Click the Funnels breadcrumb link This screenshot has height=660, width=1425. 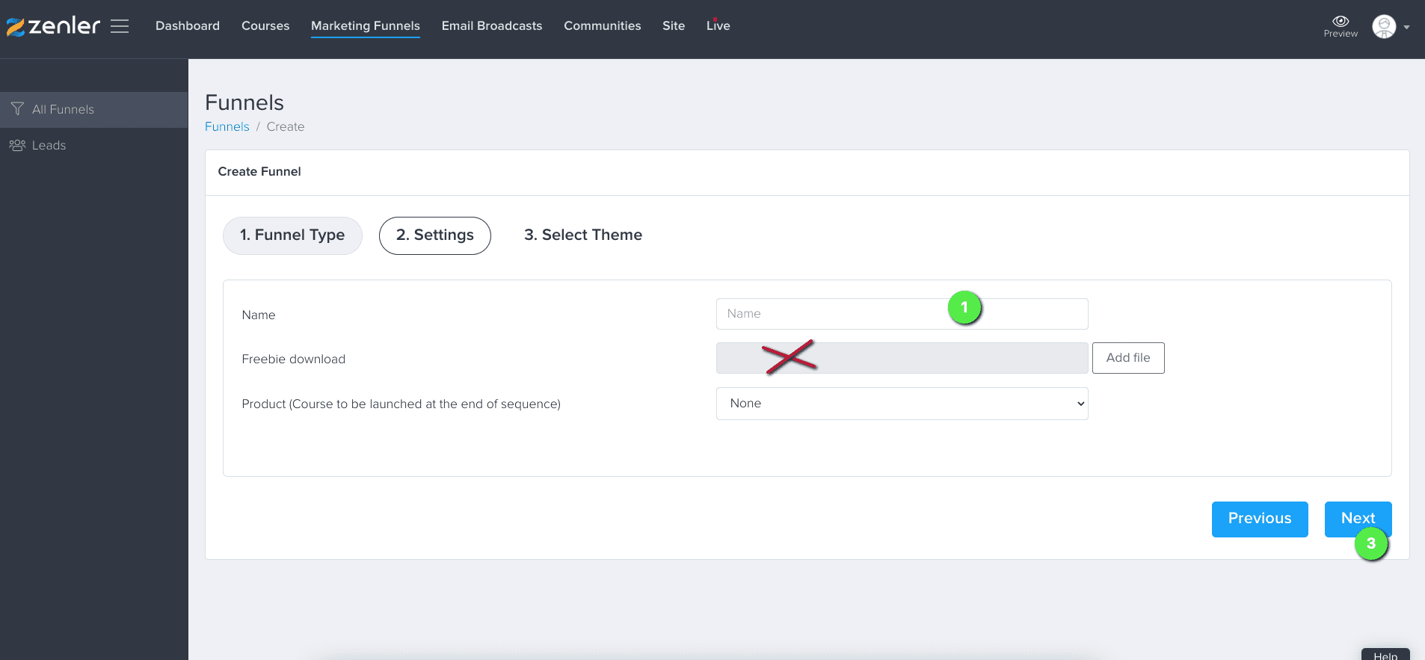pos(227,126)
